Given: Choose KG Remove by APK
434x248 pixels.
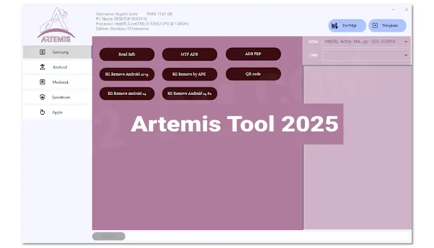Looking at the screenshot, I should tap(189, 74).
